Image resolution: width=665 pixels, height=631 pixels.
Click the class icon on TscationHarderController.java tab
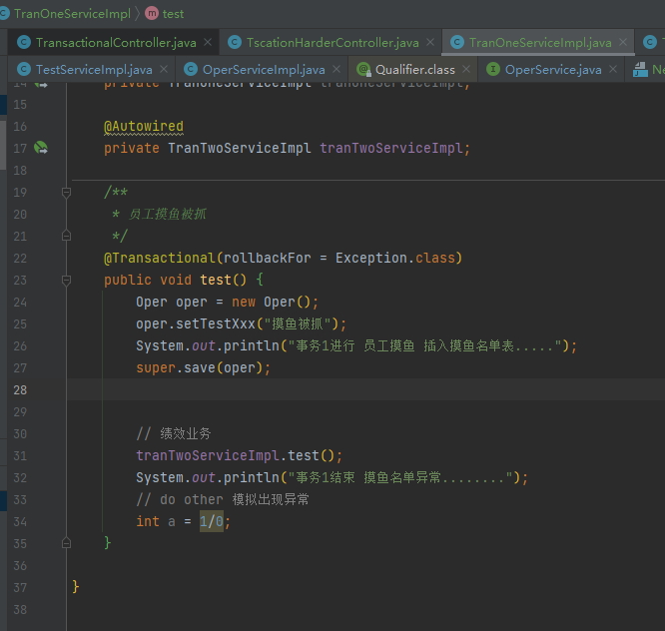[x=235, y=42]
